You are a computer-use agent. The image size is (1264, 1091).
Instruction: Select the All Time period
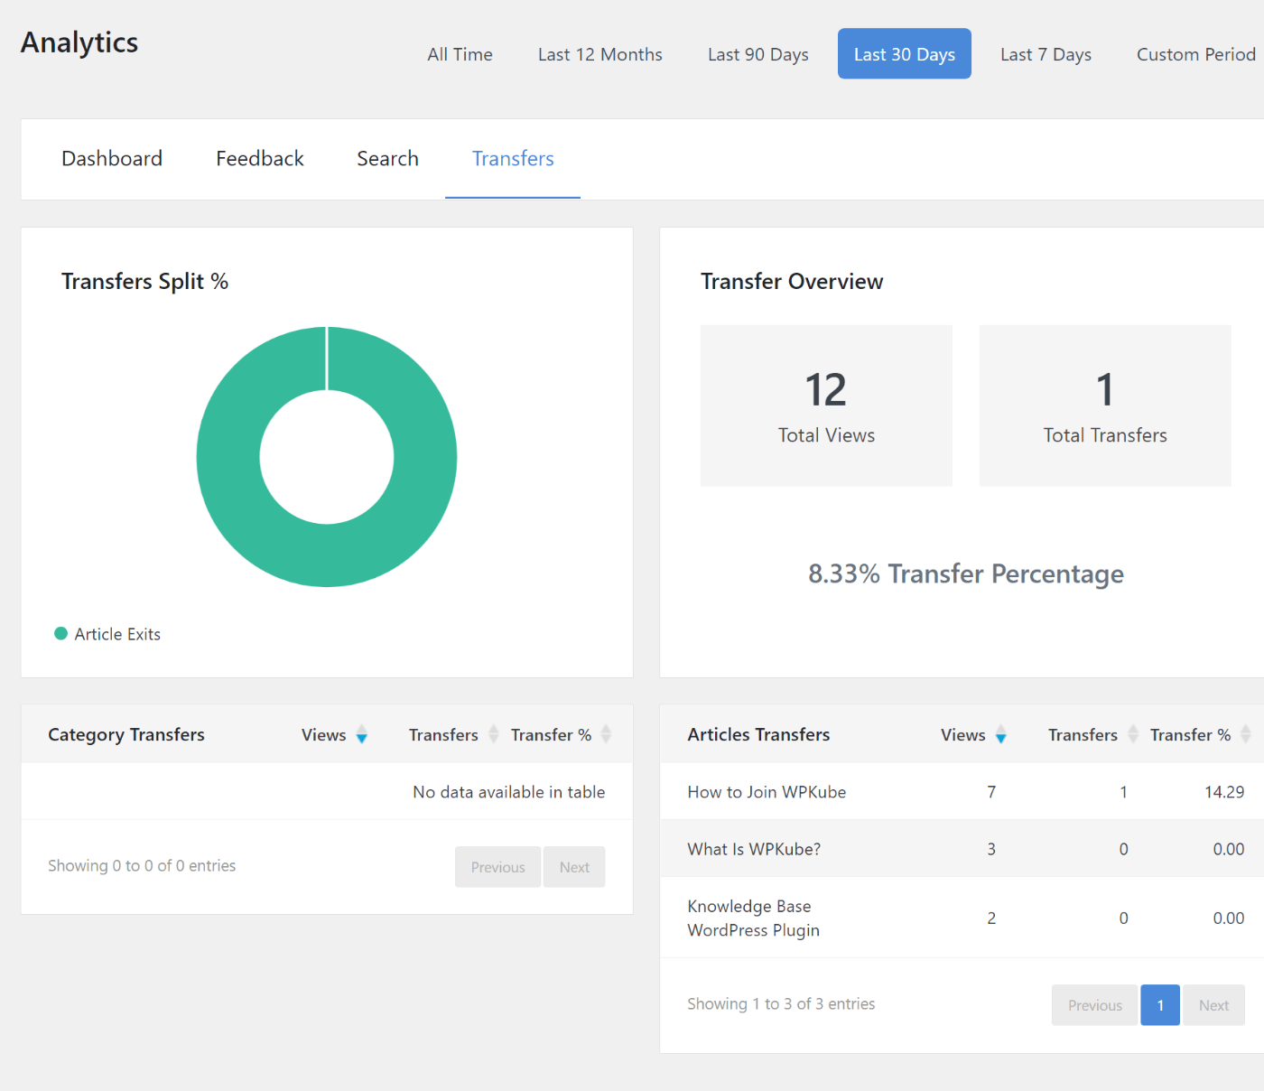[x=460, y=54]
